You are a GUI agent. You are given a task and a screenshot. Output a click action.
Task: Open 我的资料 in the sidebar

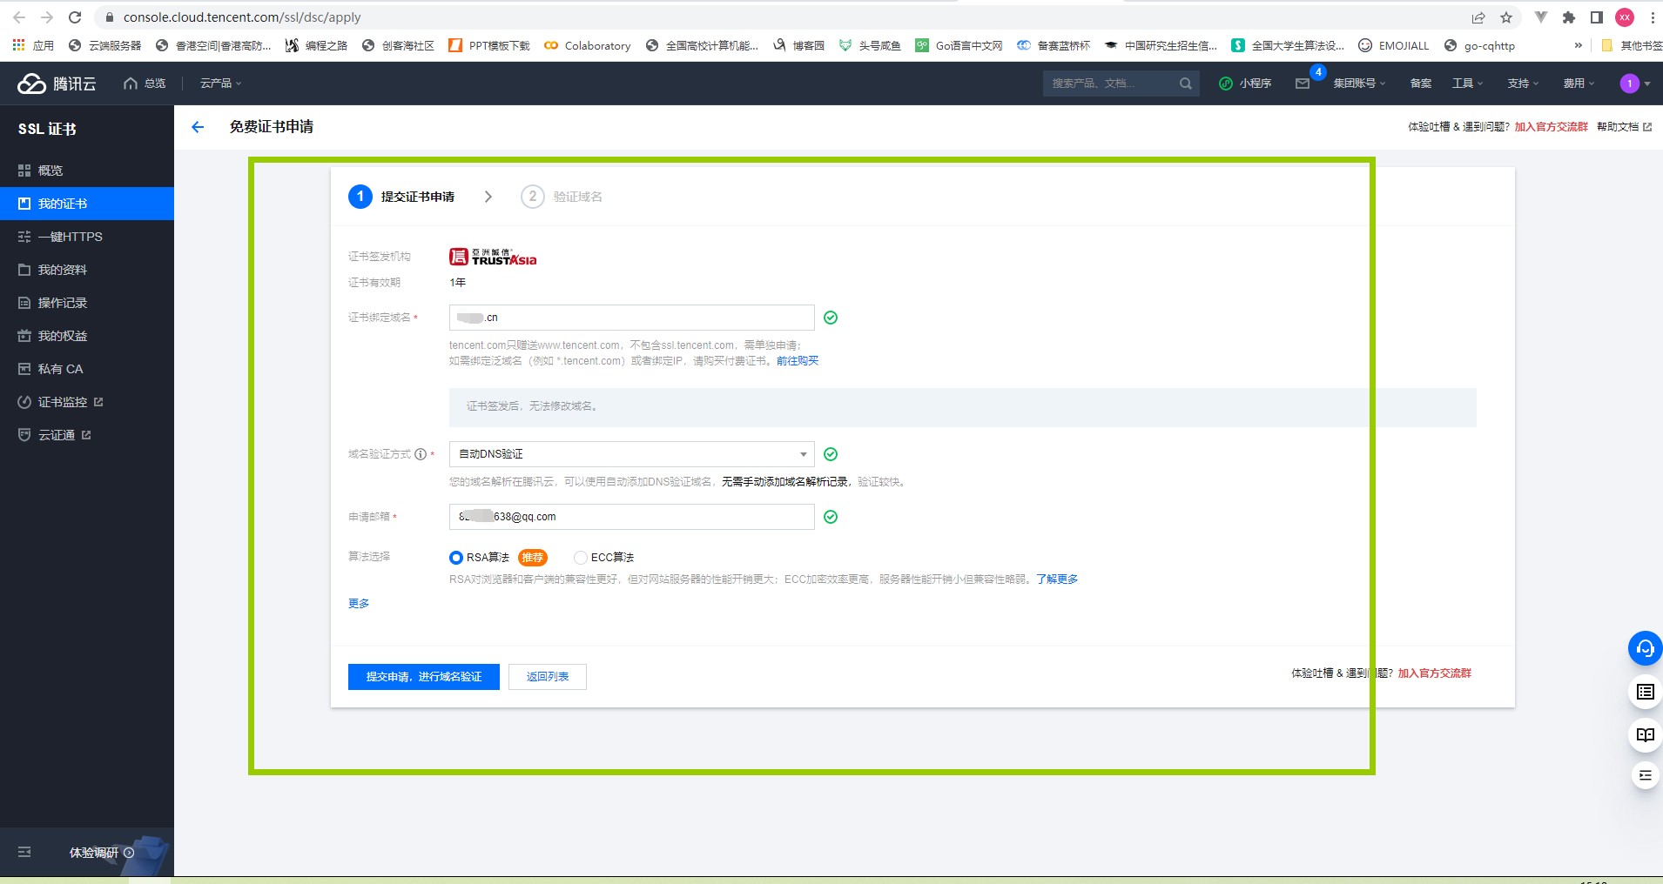tap(87, 270)
